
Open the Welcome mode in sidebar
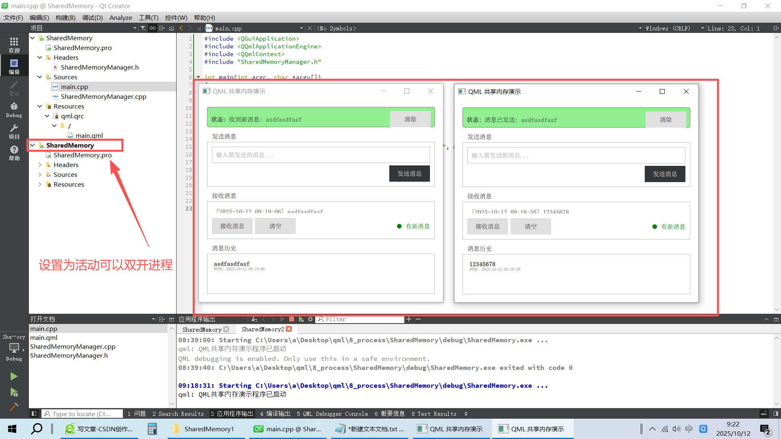click(x=14, y=44)
